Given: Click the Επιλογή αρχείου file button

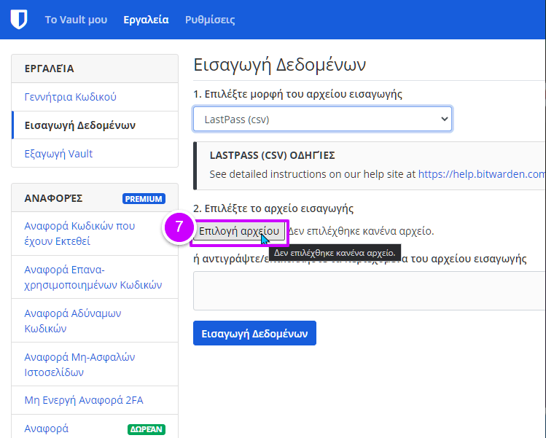Looking at the screenshot, I should click(239, 231).
